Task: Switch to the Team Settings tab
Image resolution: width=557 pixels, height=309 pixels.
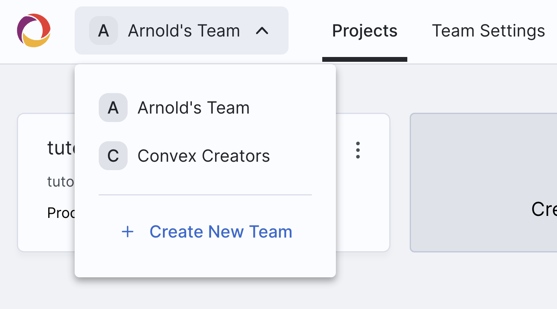Action: pyautogui.click(x=488, y=30)
